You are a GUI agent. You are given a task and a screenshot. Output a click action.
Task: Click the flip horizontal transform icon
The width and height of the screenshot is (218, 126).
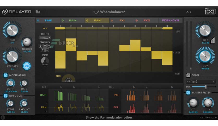point(45,46)
